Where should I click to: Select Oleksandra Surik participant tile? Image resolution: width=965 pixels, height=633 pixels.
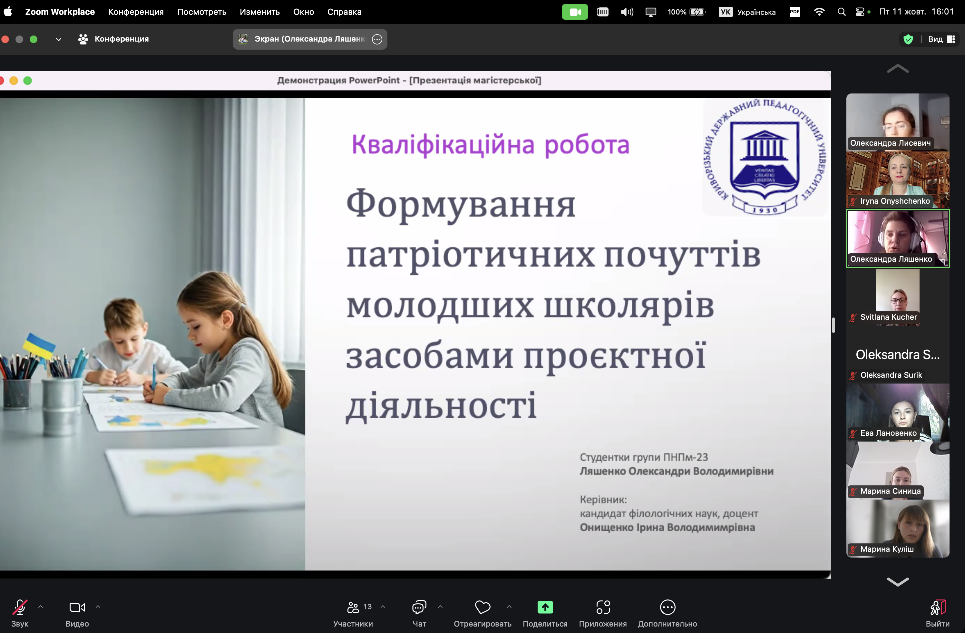coord(898,355)
